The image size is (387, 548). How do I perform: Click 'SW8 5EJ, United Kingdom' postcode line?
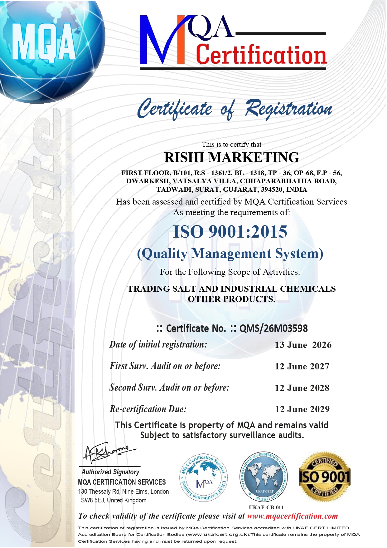point(114,501)
